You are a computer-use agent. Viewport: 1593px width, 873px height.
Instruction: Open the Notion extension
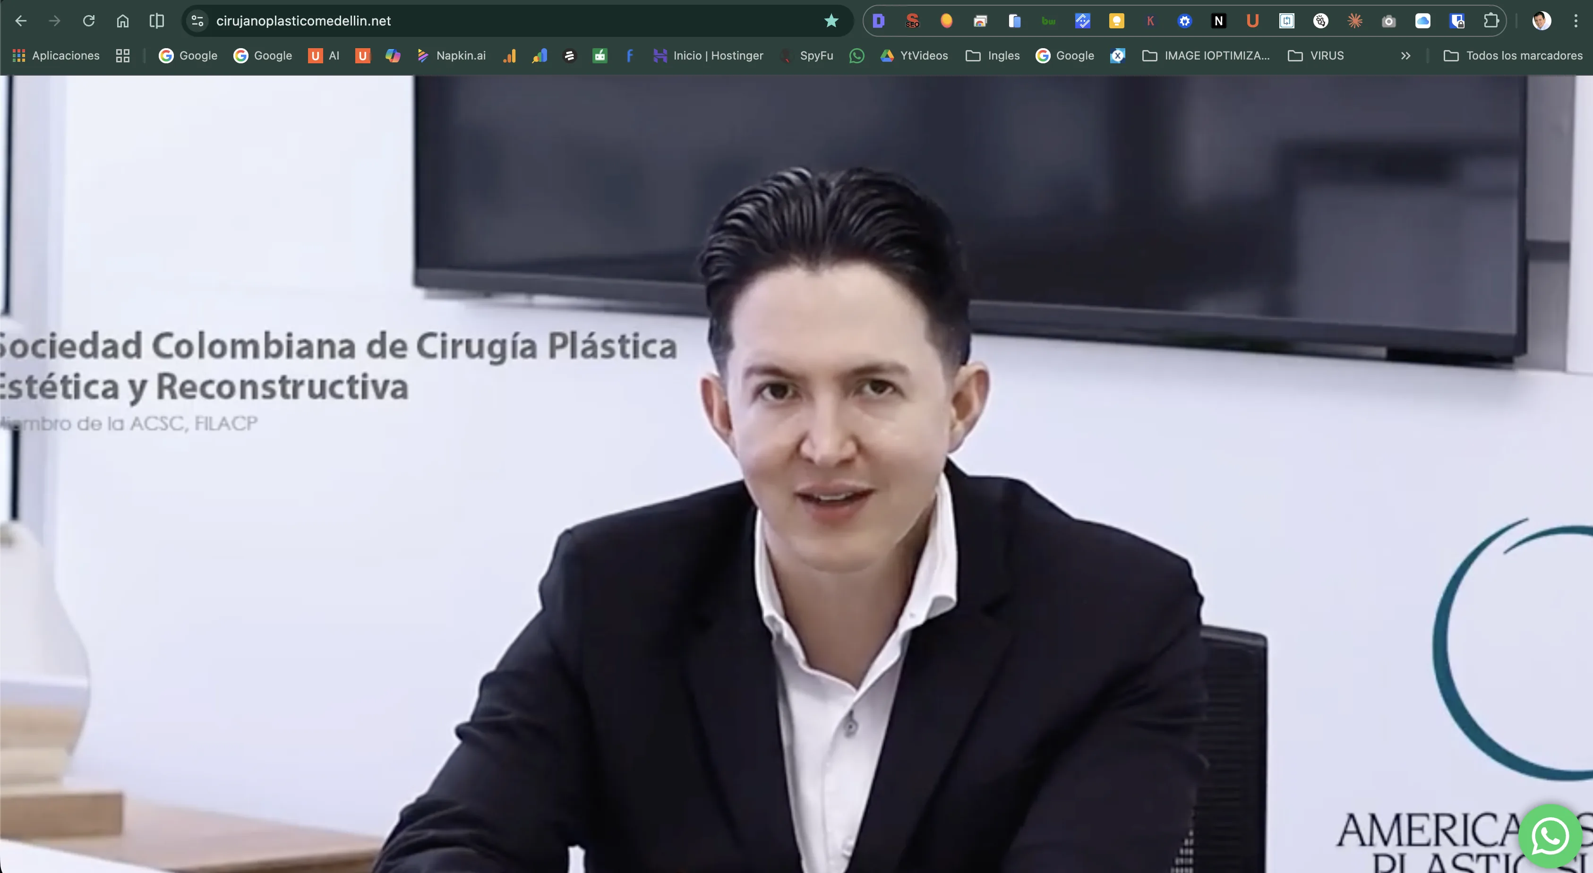coord(1218,20)
